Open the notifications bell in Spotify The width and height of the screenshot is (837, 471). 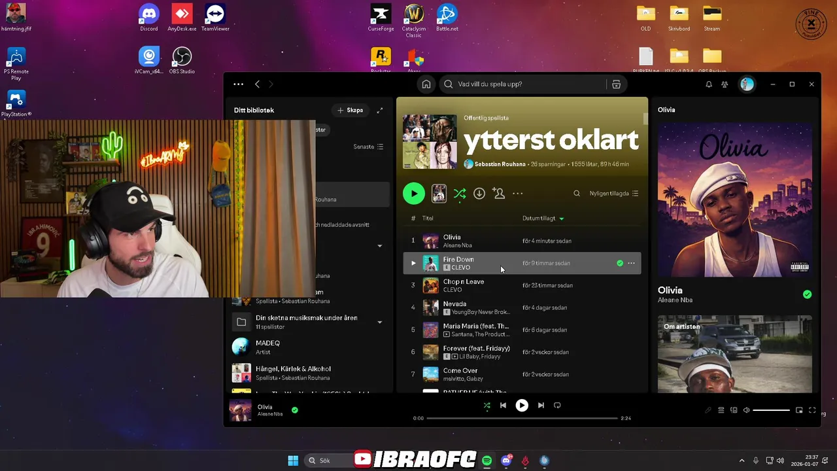pyautogui.click(x=709, y=84)
